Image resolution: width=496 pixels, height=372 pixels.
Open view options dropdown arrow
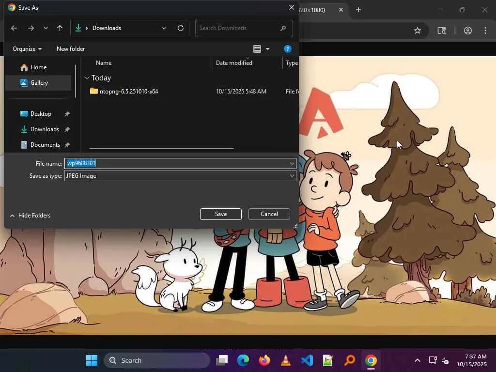click(x=267, y=49)
